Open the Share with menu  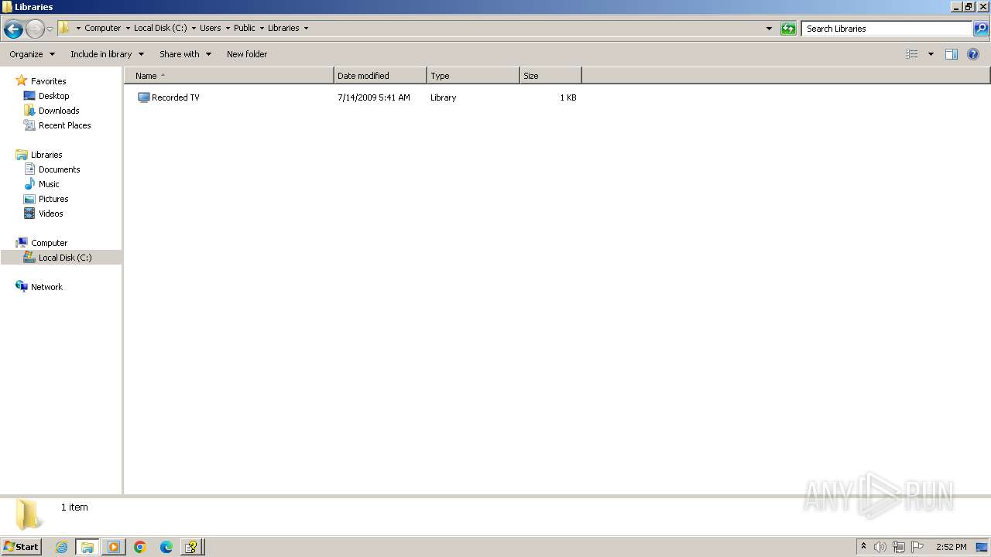(x=185, y=54)
